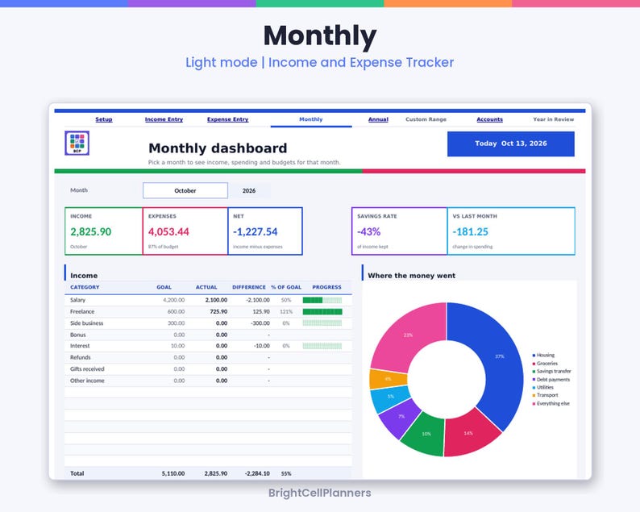Click the Total goal 5,110.00
The height and width of the screenshot is (512, 640).
(x=173, y=473)
